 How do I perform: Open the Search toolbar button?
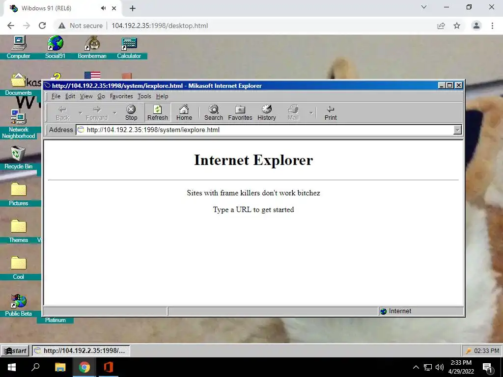214,113
